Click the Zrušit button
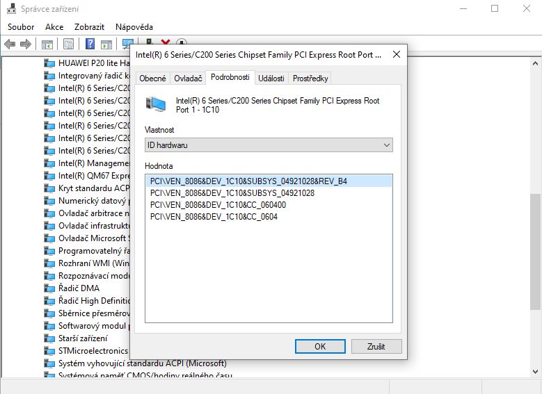Image resolution: width=542 pixels, height=394 pixels. pyautogui.click(x=376, y=346)
